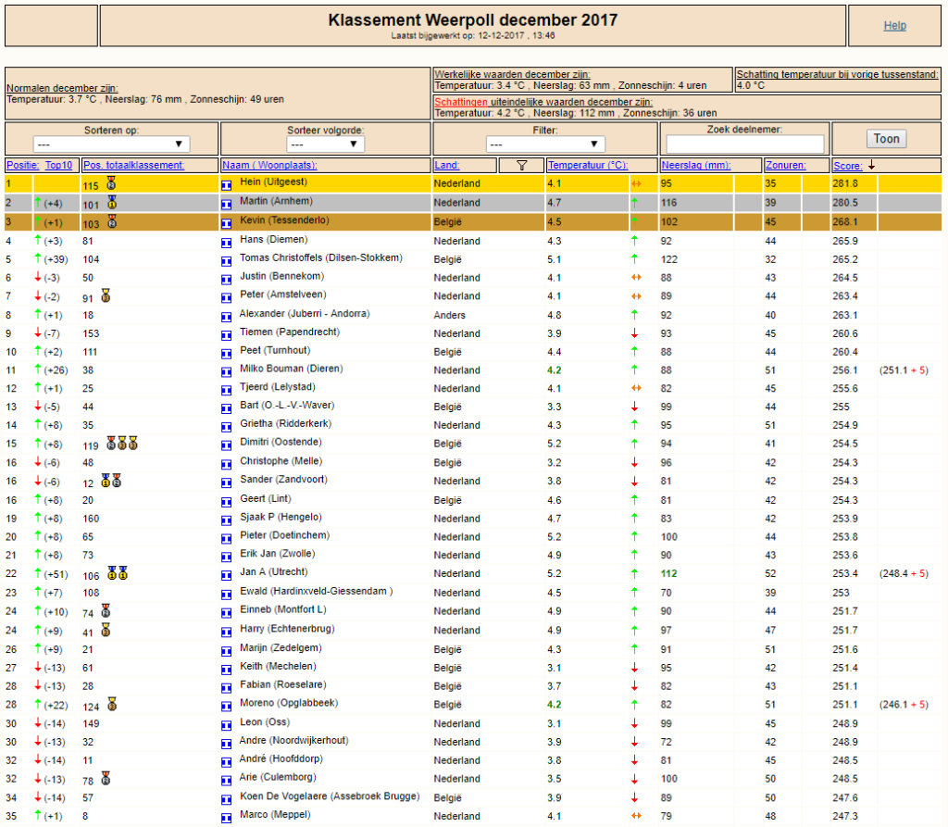Open the red Schattingen link
Image resolution: width=948 pixels, height=827 pixels.
(461, 102)
